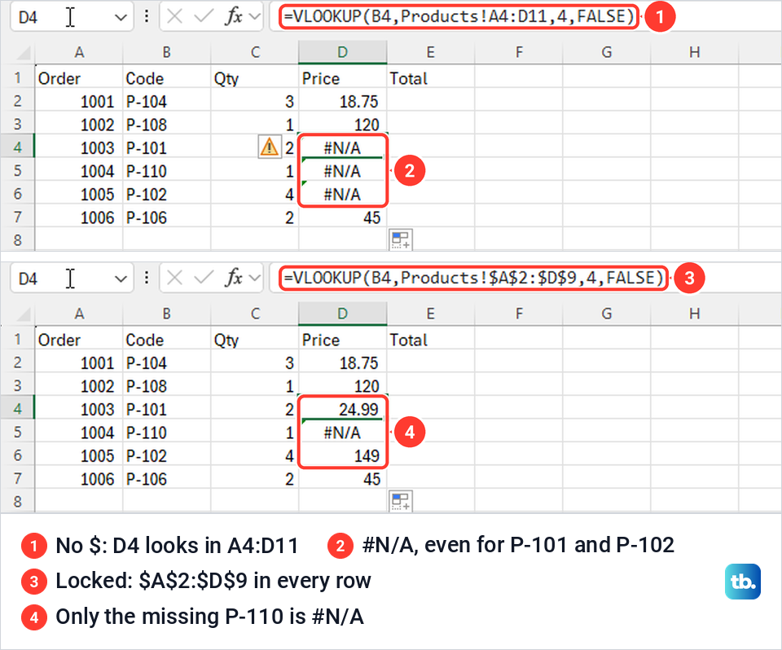Select P-101 code cell in lower sheet
The width and height of the screenshot is (782, 650).
click(166, 409)
